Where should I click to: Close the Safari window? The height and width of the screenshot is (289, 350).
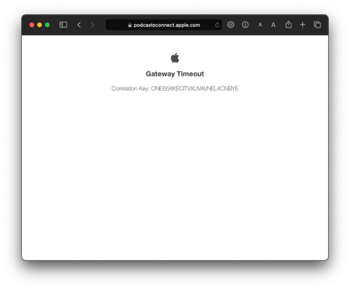(x=32, y=25)
